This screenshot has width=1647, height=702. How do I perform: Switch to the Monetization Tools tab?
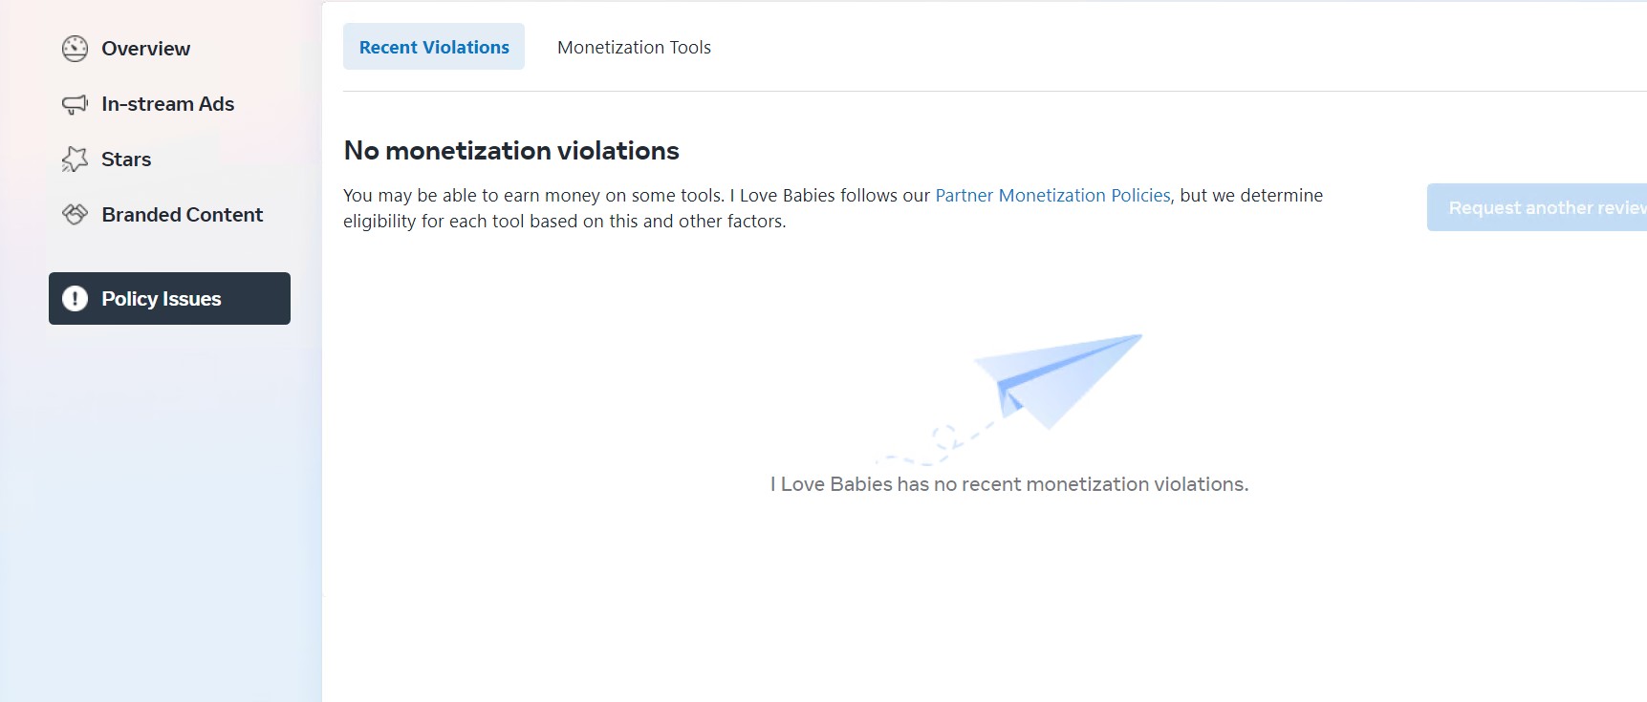point(634,47)
